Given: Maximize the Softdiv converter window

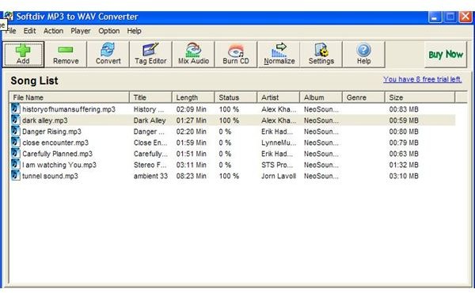Looking at the screenshot, I should (450, 17).
